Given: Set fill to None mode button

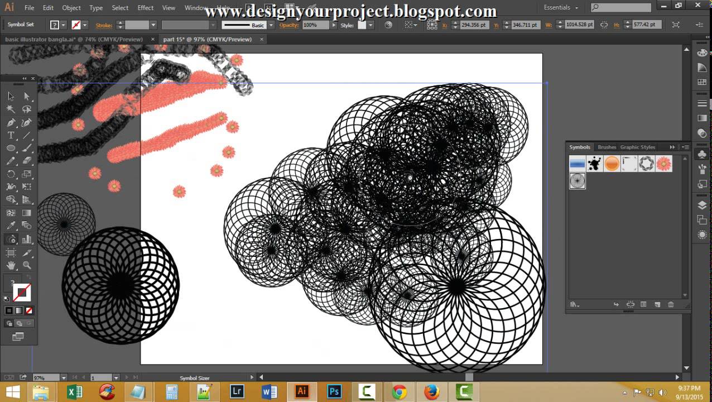Looking at the screenshot, I should pyautogui.click(x=29, y=310).
